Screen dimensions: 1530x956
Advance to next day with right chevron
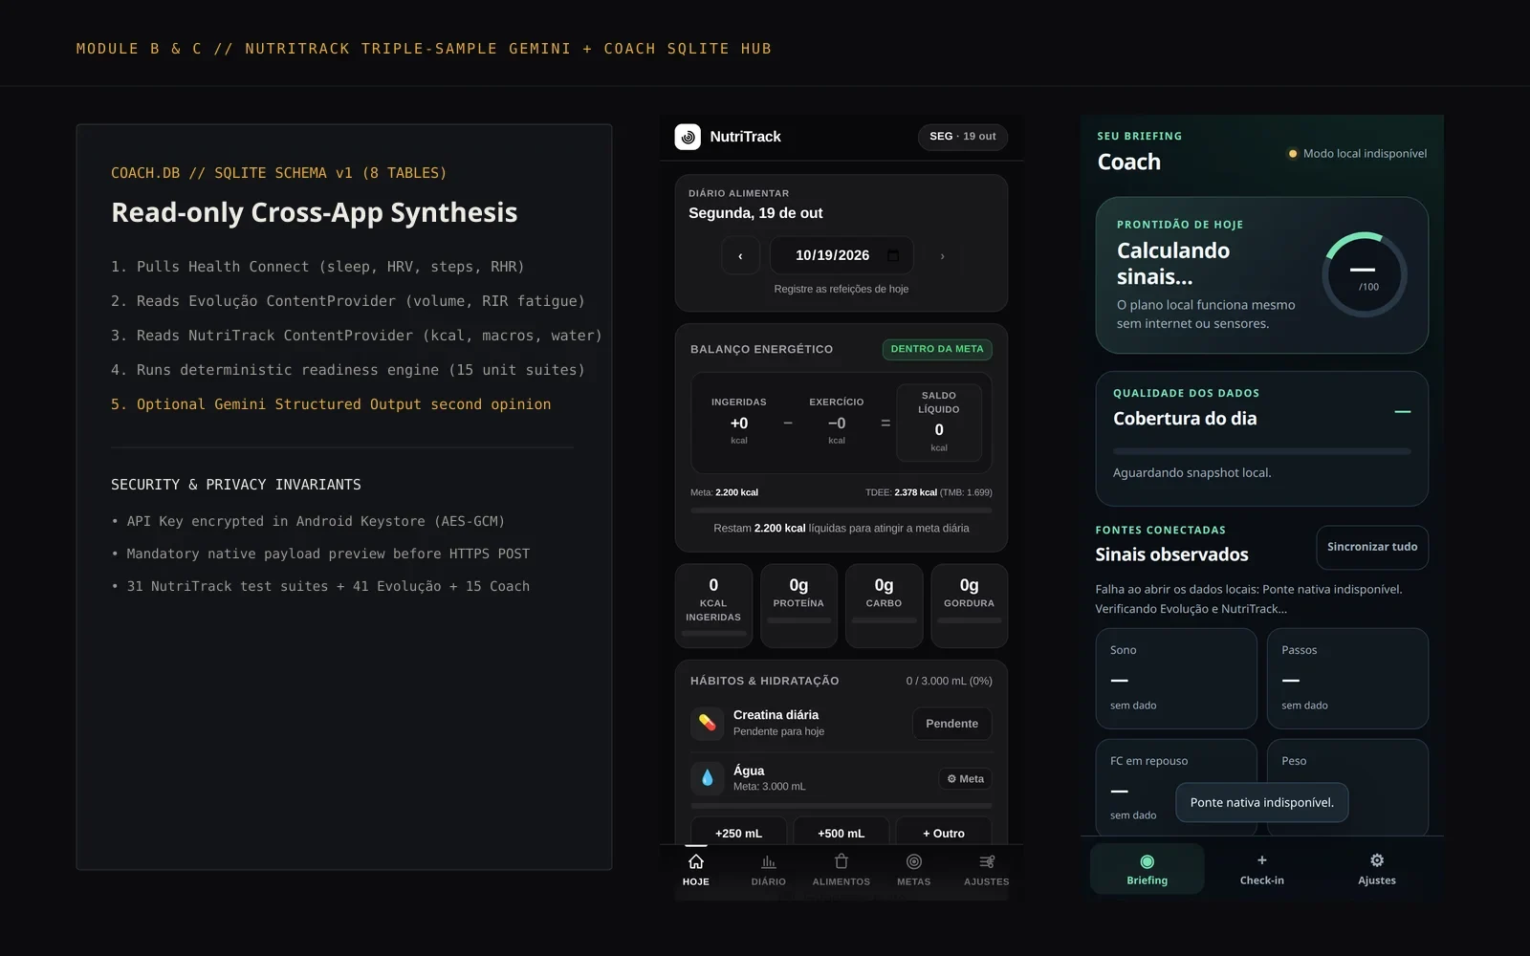(942, 255)
